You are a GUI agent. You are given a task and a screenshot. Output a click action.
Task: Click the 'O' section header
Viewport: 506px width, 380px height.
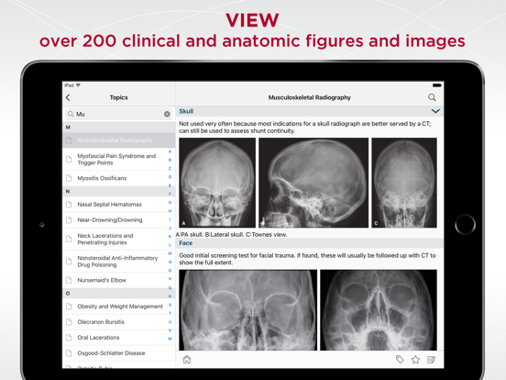pos(119,293)
